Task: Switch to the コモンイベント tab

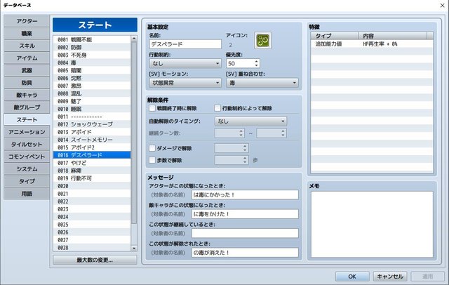Action: 27,157
